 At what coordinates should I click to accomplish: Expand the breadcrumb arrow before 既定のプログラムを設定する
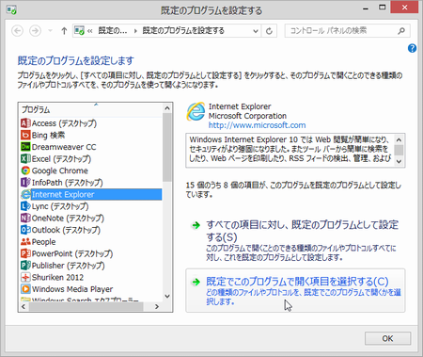(x=135, y=31)
